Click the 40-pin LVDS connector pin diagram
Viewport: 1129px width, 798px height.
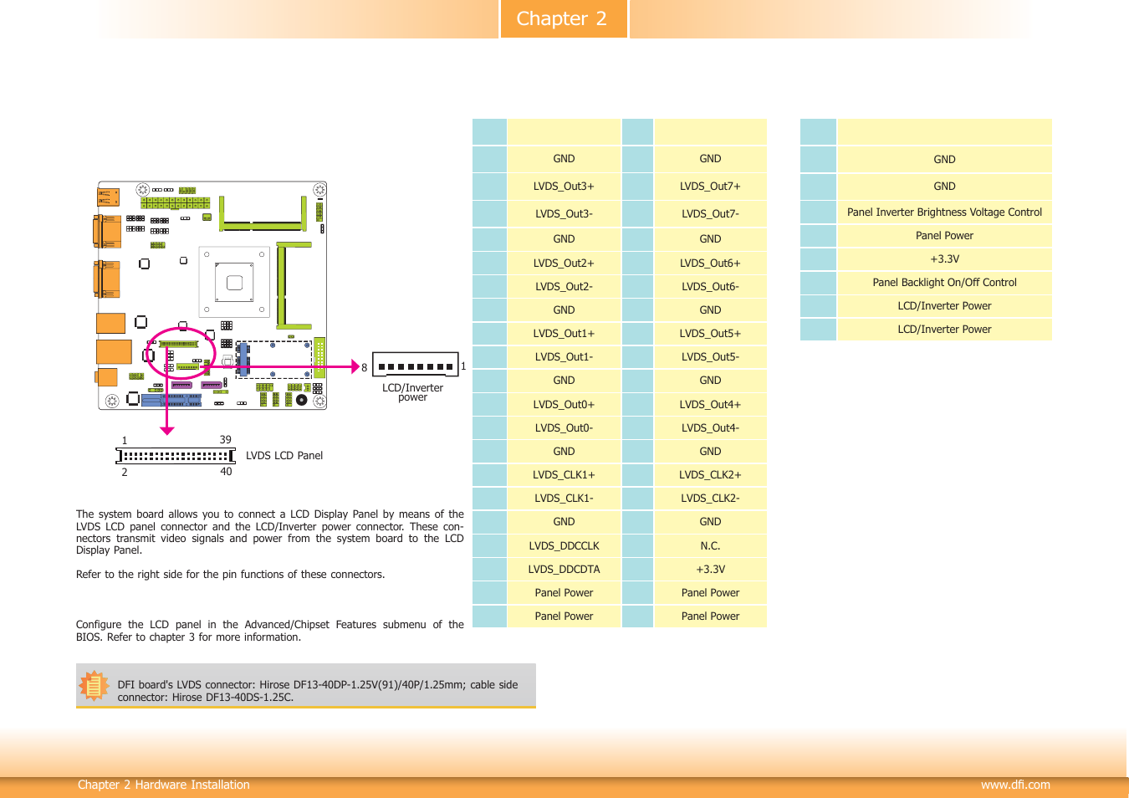176,456
